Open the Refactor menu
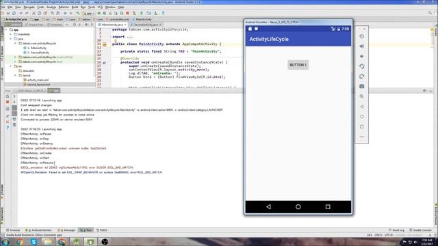The image size is (438, 246). [64, 7]
